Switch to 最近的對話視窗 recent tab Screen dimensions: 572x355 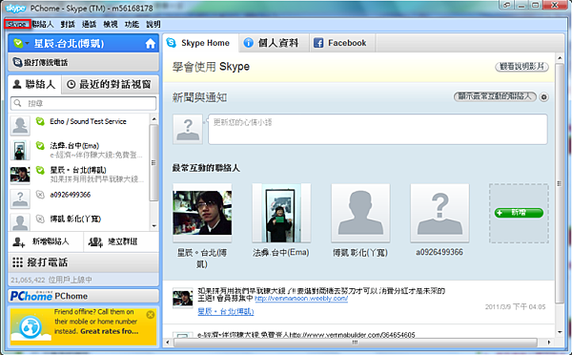[110, 84]
